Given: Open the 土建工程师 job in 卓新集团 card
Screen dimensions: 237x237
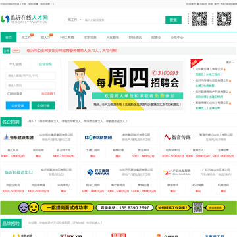Looking at the screenshot, I should point(93,150).
